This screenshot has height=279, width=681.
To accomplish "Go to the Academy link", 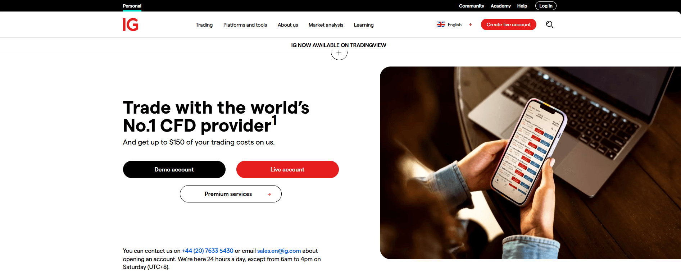I will [500, 6].
